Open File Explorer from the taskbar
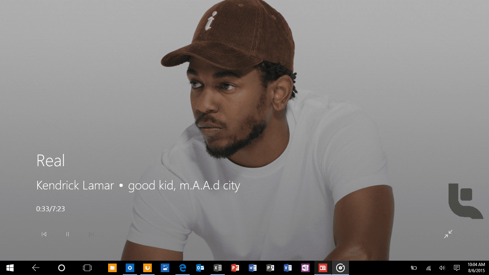Screen dimensions: 489x275 tap(112, 268)
